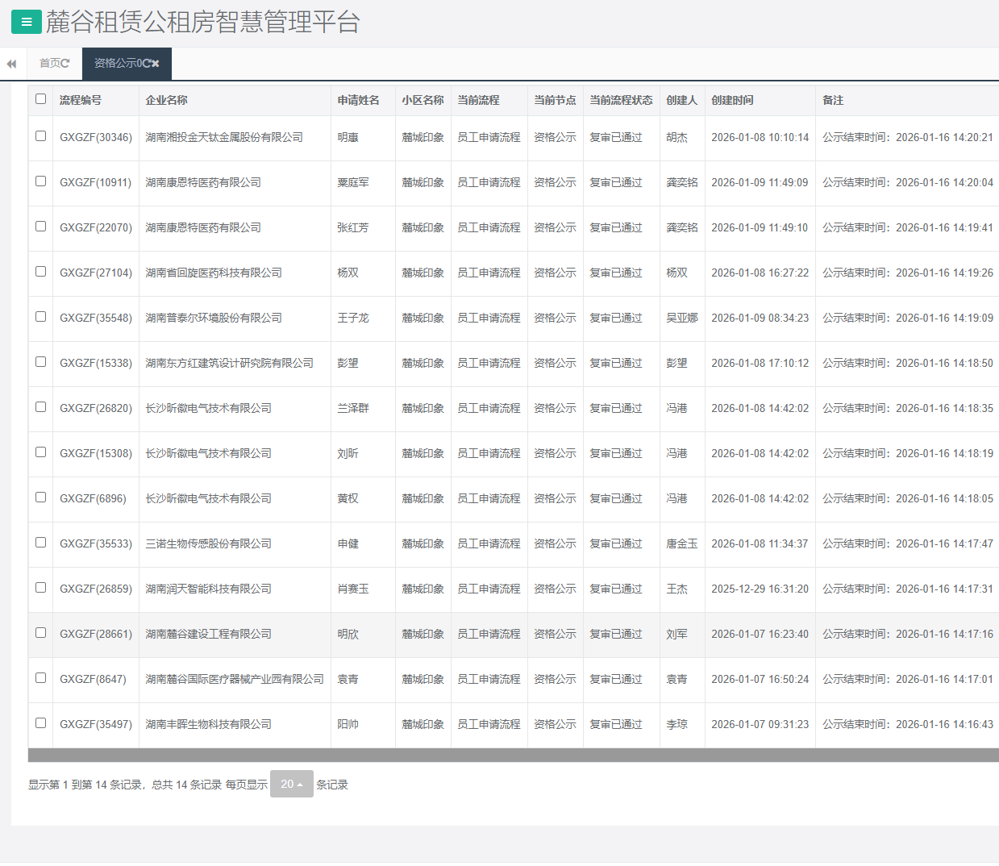This screenshot has width=999, height=866.
Task: Click the 创建时间 column header
Action: point(732,100)
